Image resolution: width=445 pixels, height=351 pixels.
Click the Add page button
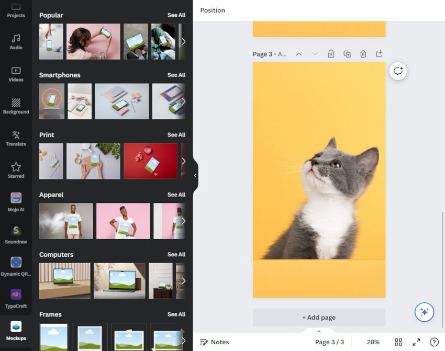pyautogui.click(x=319, y=318)
